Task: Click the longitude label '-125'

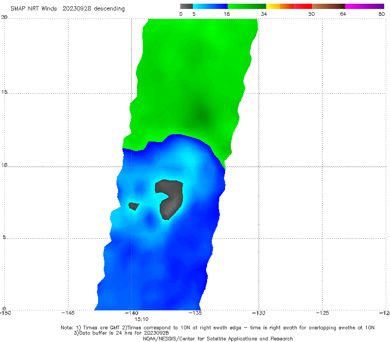Action: coord(323,313)
